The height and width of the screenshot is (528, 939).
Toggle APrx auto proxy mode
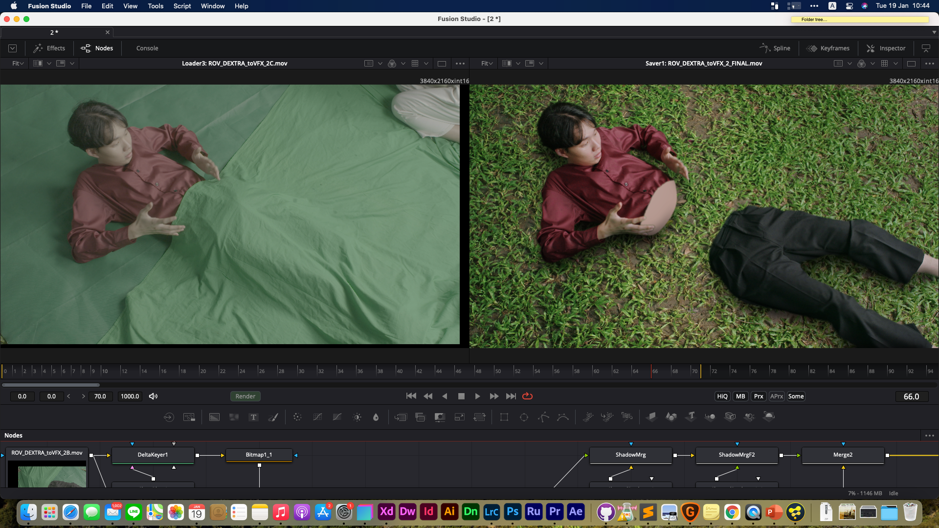coord(777,396)
